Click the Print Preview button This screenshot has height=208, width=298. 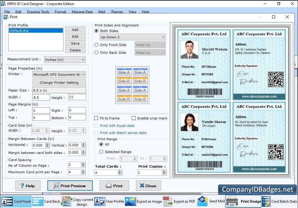pos(70,186)
